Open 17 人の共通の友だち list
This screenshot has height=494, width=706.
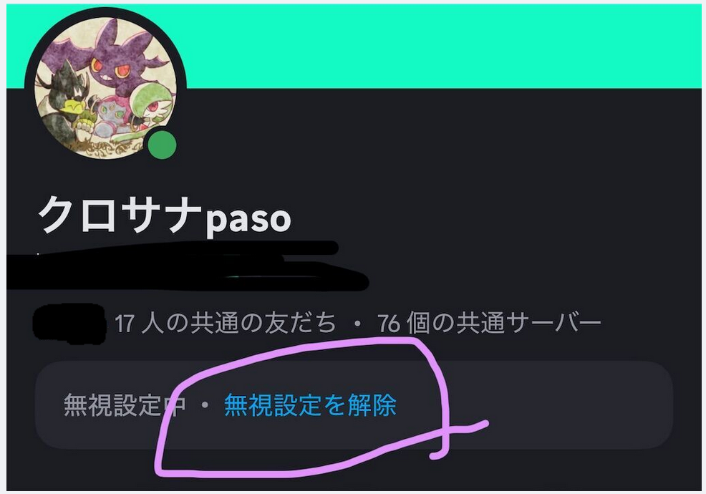pyautogui.click(x=225, y=323)
